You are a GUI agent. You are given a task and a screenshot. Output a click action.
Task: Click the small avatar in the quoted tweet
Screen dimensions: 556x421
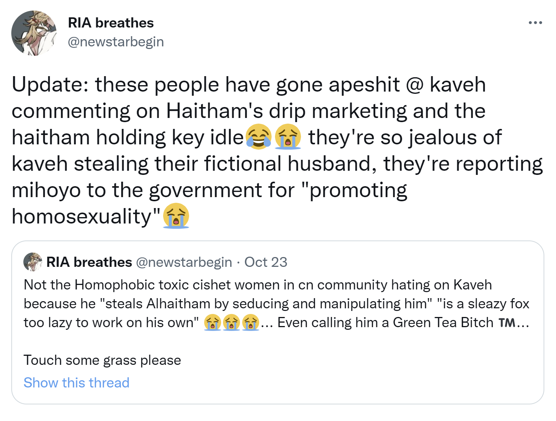pyautogui.click(x=33, y=262)
